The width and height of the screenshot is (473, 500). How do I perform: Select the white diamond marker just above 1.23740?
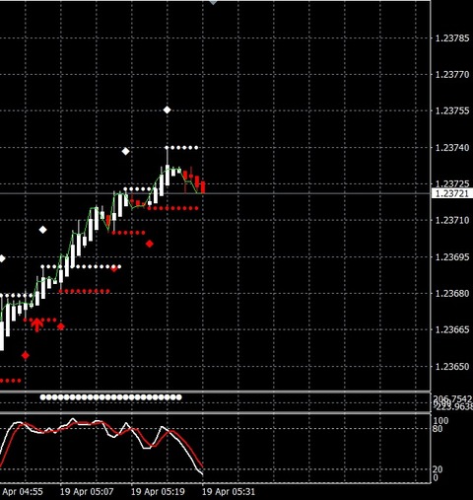coord(125,151)
